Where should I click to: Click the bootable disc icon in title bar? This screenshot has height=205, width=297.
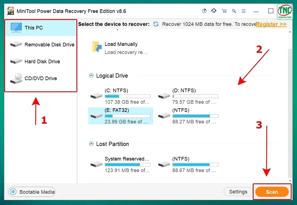tap(204, 11)
